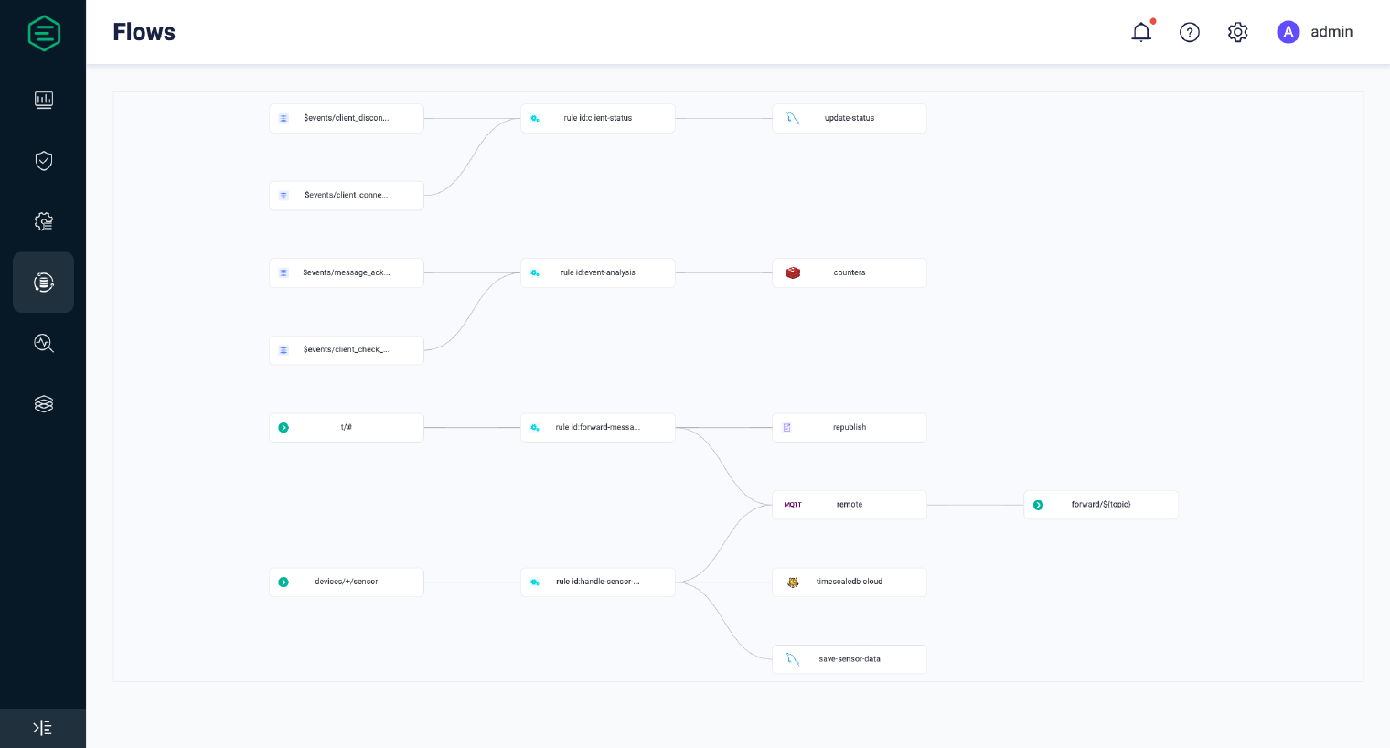Click the republish document icon
The image size is (1390, 748).
(x=786, y=427)
